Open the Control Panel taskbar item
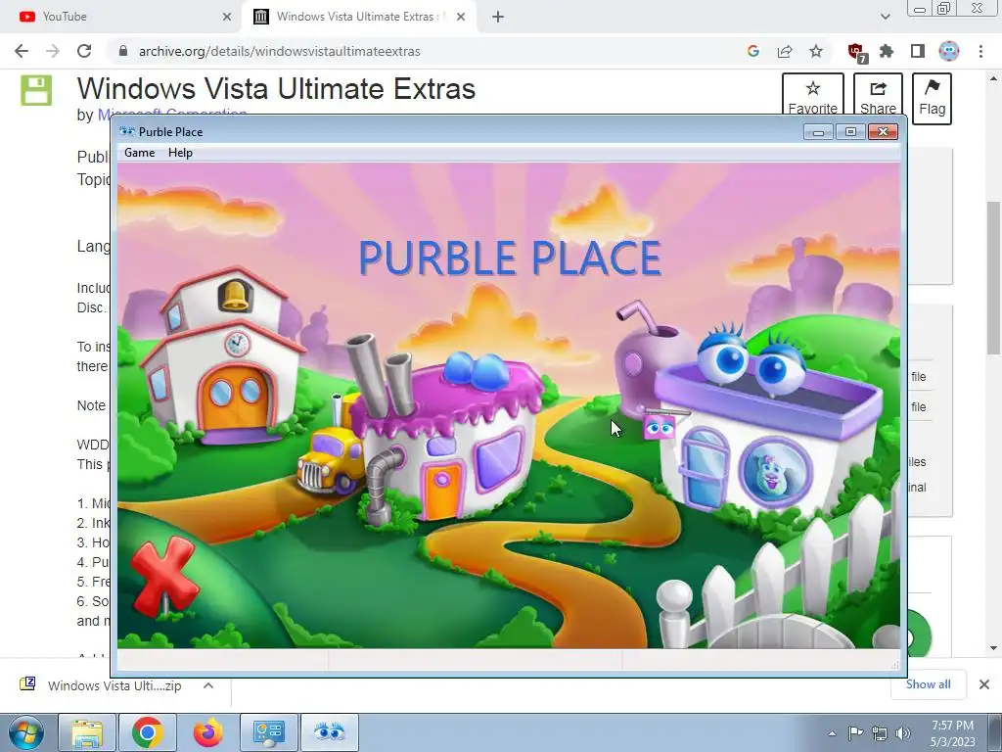1002x752 pixels. click(x=268, y=732)
